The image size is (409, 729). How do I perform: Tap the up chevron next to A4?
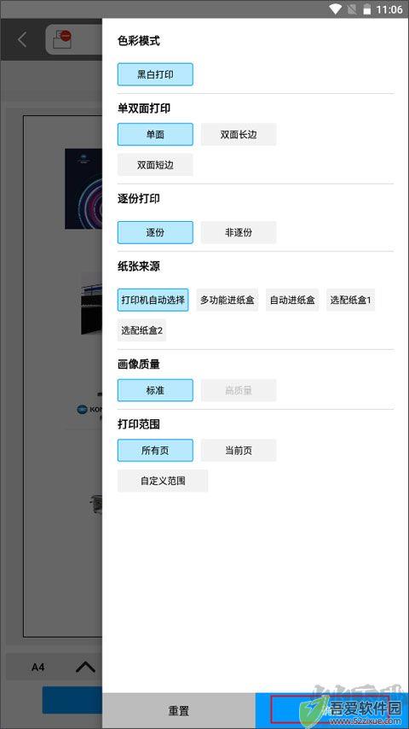85,668
